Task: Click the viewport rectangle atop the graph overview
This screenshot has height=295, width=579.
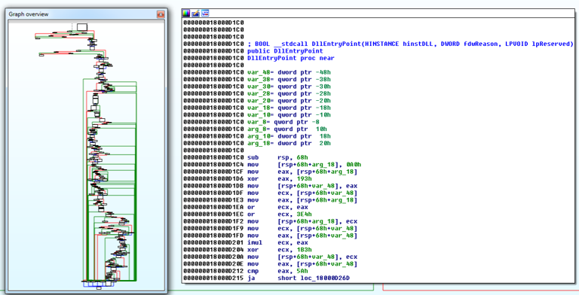Action: [x=82, y=26]
